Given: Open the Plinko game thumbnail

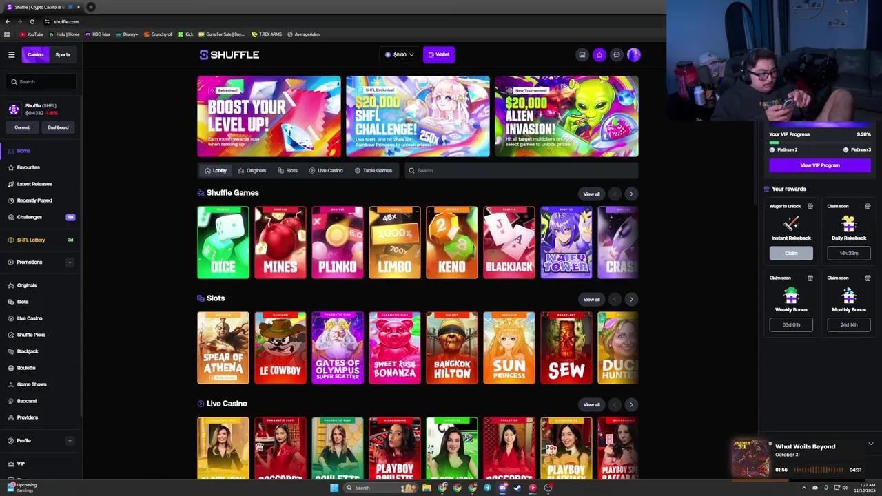Looking at the screenshot, I should [x=338, y=242].
